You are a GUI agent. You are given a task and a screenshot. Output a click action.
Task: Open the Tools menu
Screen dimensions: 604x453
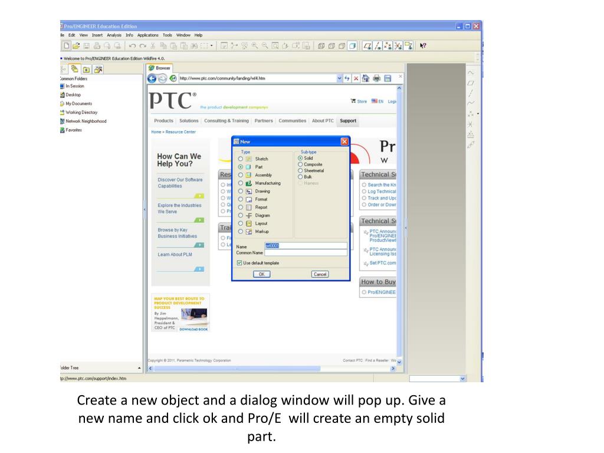(x=167, y=35)
